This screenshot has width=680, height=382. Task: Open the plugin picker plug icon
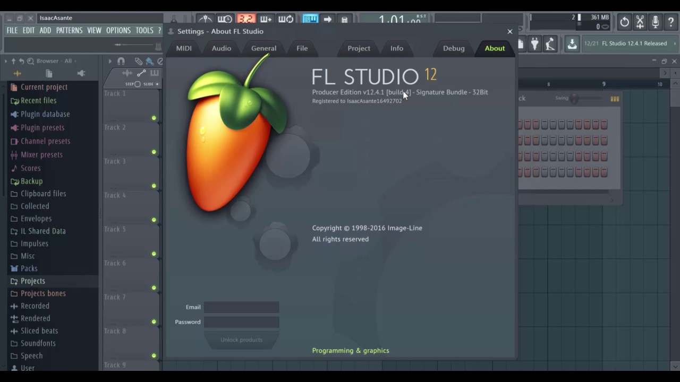pyautogui.click(x=535, y=44)
